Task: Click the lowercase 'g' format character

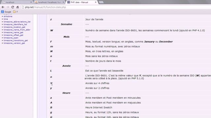Action: point(51,112)
